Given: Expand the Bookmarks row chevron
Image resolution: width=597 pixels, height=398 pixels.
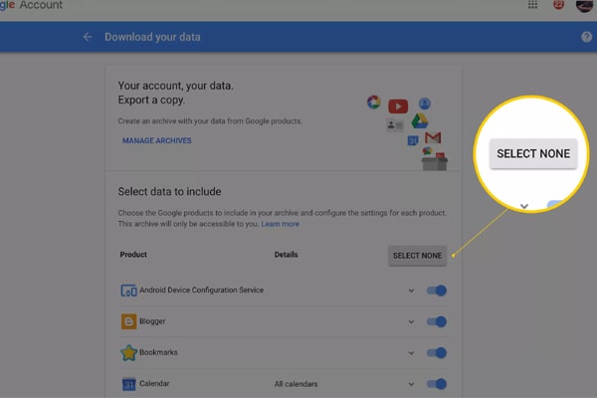Looking at the screenshot, I should click(x=411, y=353).
